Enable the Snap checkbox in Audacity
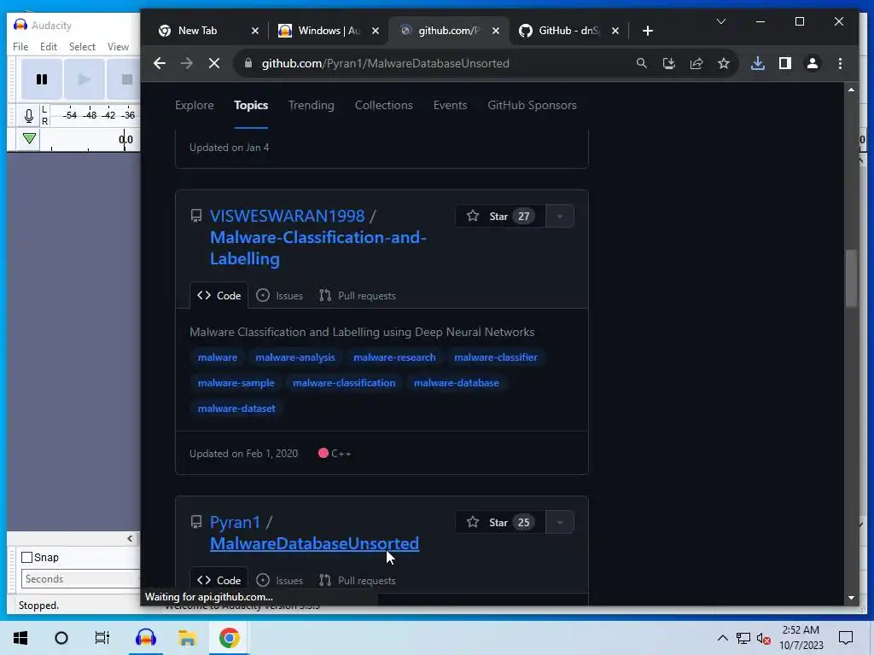 (x=26, y=557)
